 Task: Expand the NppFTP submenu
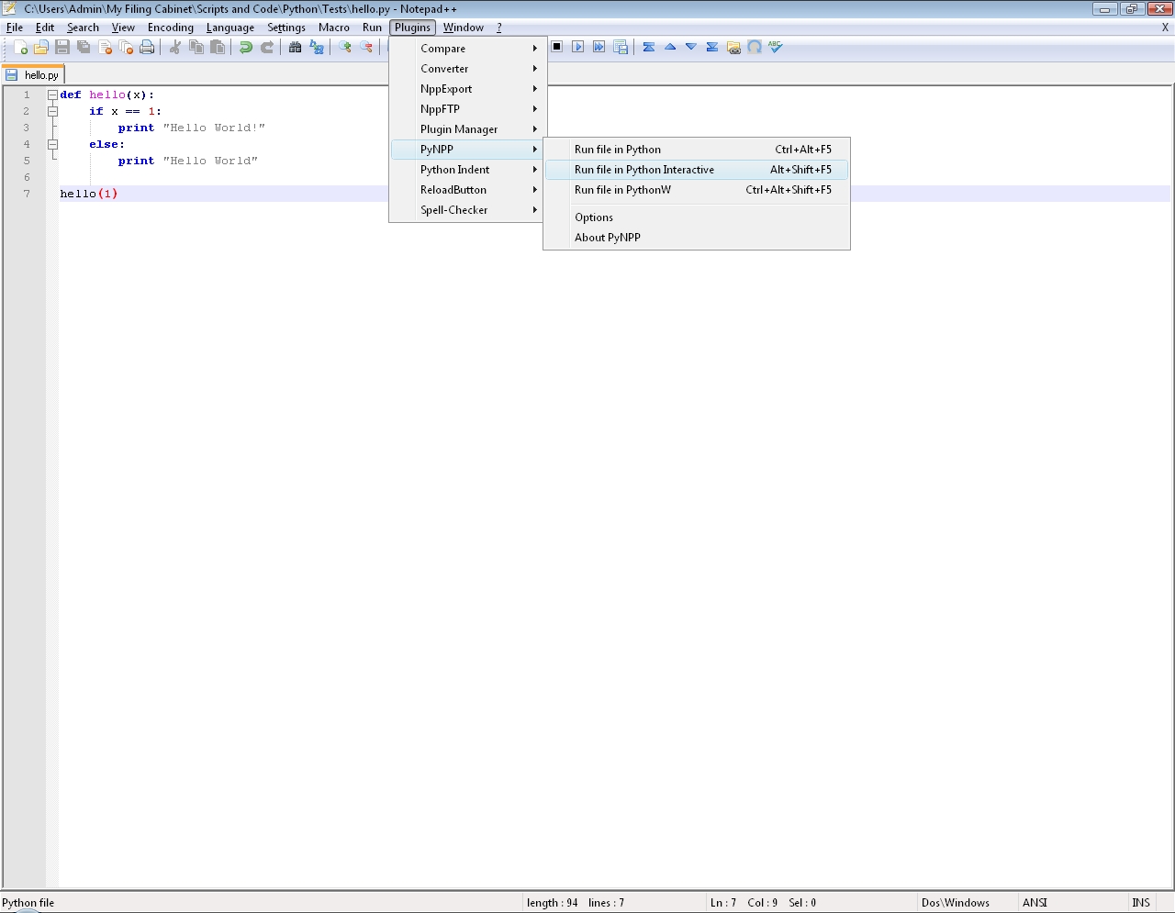468,109
